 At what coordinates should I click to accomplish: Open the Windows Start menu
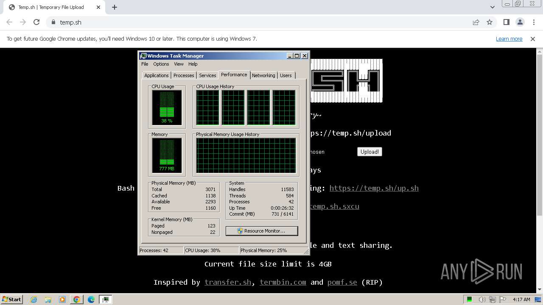pyautogui.click(x=11, y=299)
